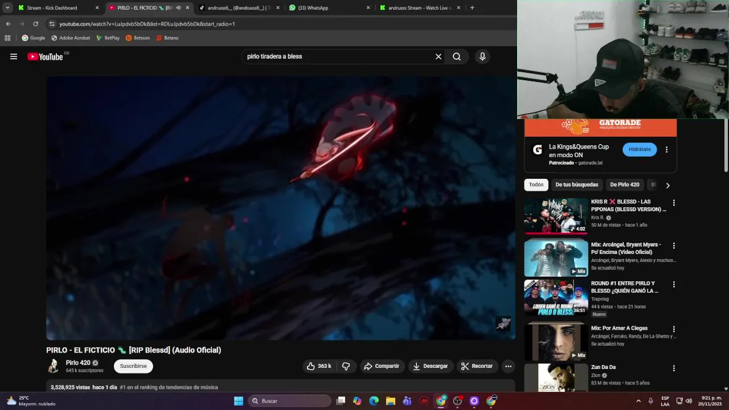This screenshot has height=410, width=729.
Task: Clip the video with Recortar
Action: coord(477,366)
